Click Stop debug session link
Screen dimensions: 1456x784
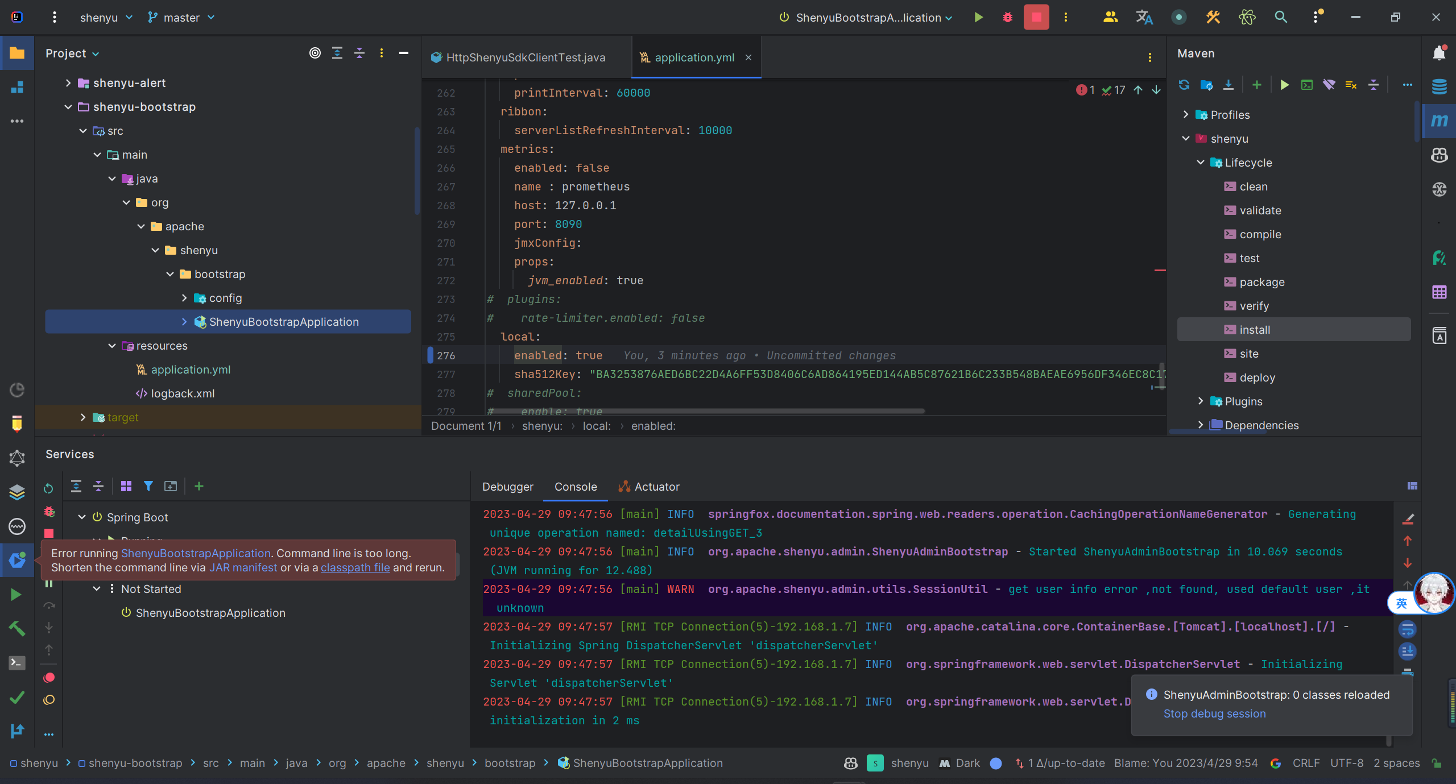[1214, 714]
